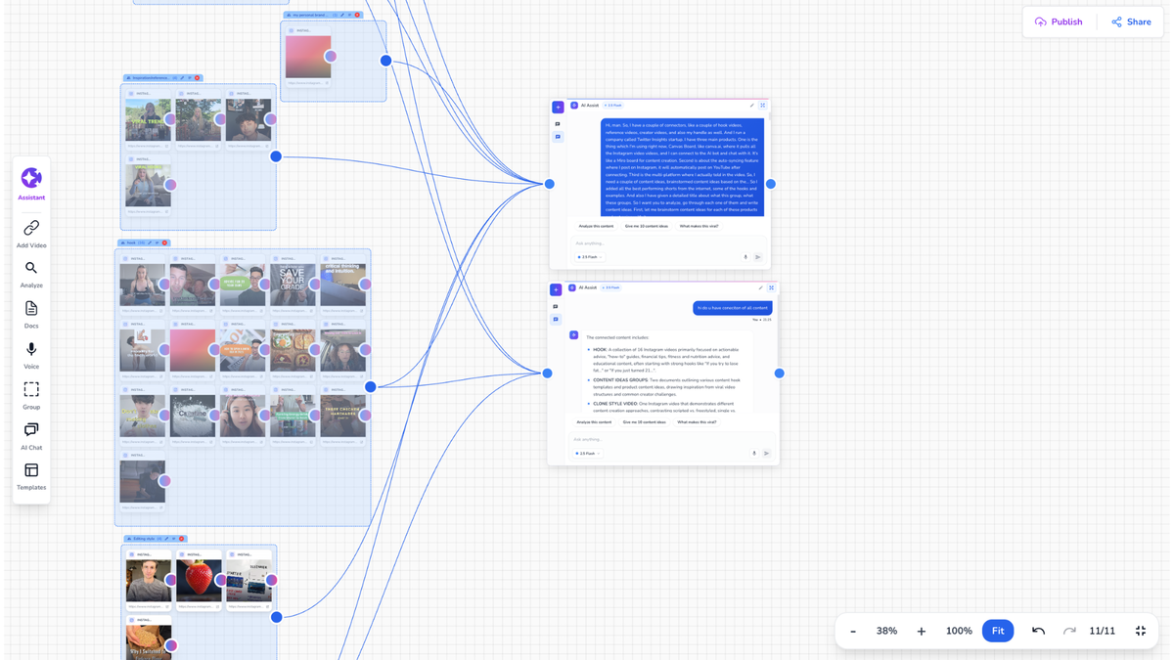Start new chat in lower AI Assist panel

[556, 290]
